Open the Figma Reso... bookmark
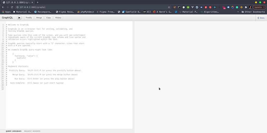267x133 pixels. click(x=65, y=12)
